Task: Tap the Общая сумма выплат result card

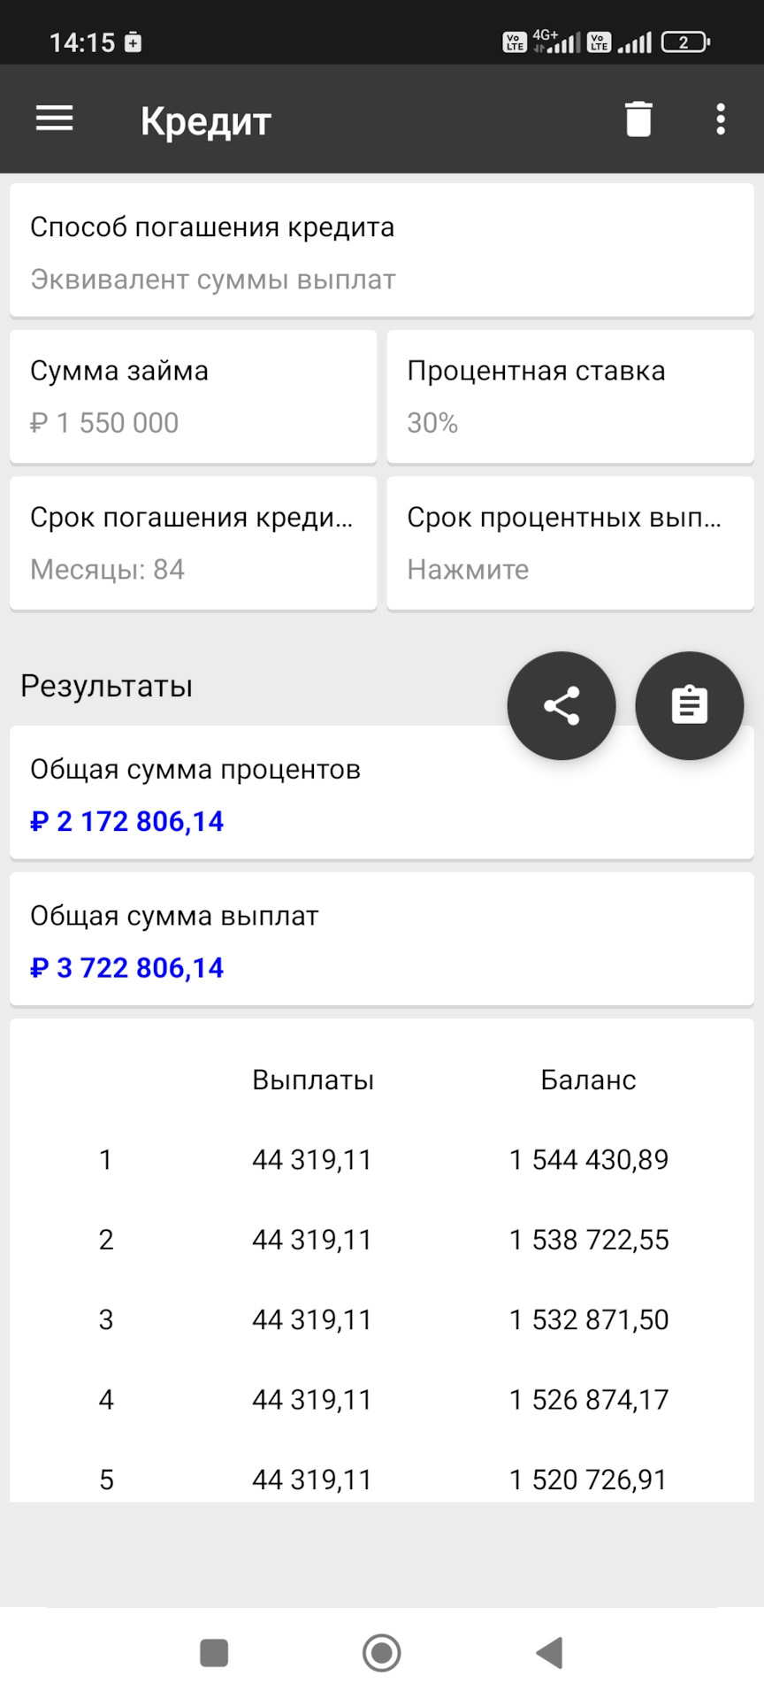Action: [381, 940]
